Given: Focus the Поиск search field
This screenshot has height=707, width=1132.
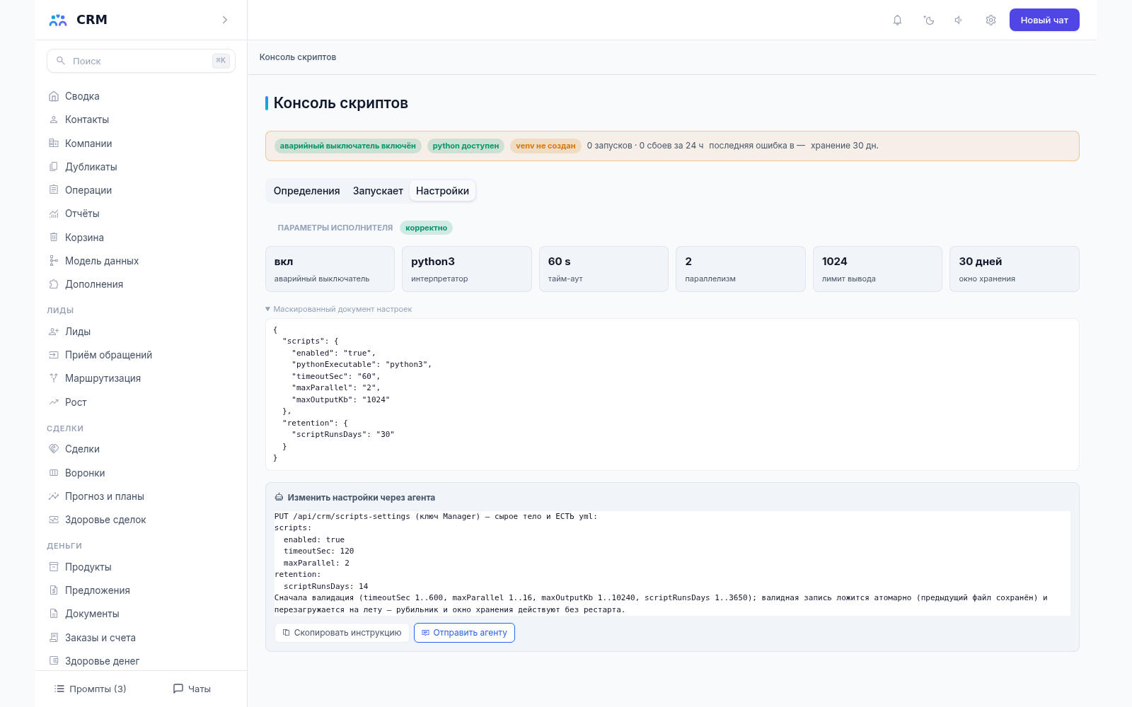Looking at the screenshot, I should pos(141,61).
